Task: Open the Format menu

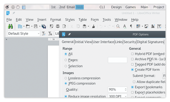Action: [56, 20]
